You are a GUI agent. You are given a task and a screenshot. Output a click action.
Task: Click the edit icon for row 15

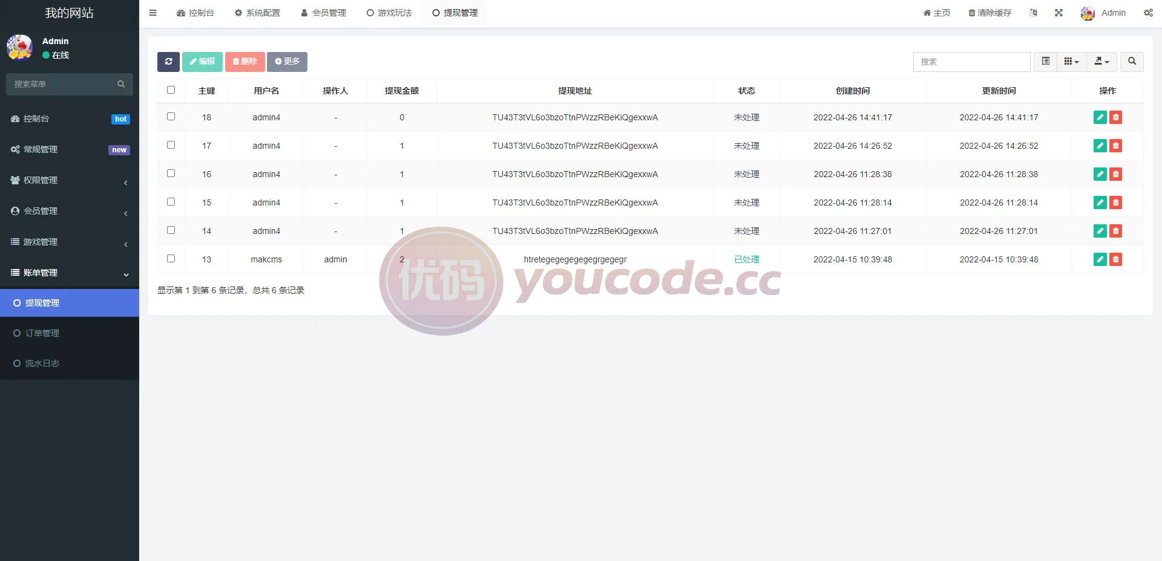click(x=1100, y=203)
